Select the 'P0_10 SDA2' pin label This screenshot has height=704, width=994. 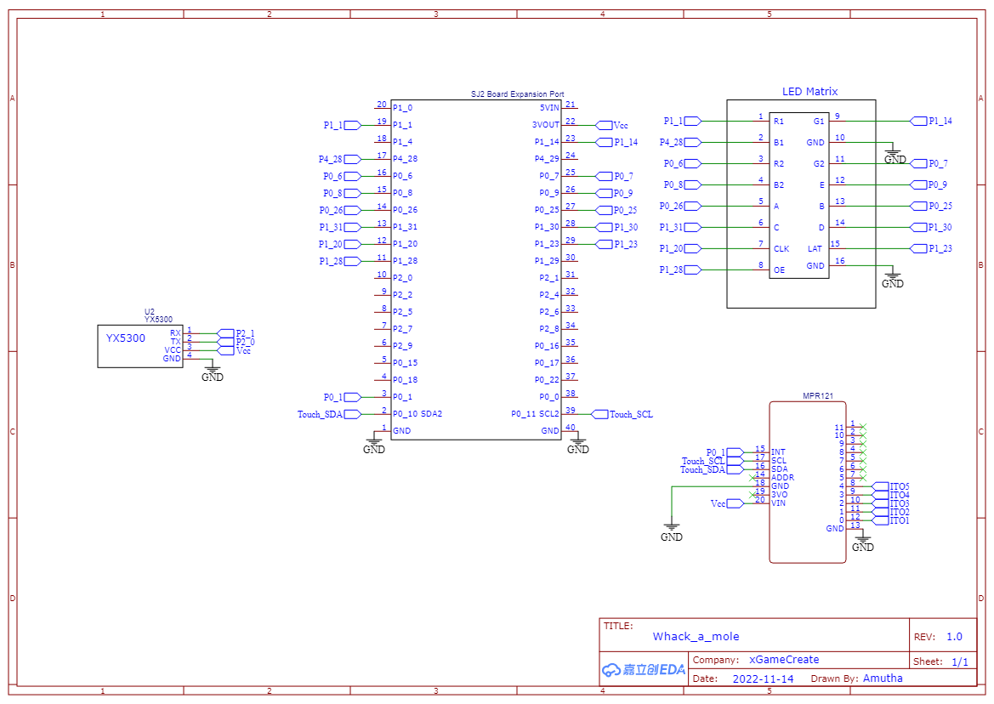pyautogui.click(x=417, y=414)
